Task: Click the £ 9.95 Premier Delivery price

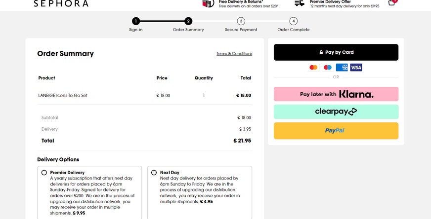Action: (79, 213)
